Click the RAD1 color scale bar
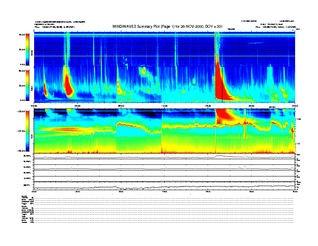The image size is (318, 246). pyautogui.click(x=27, y=85)
